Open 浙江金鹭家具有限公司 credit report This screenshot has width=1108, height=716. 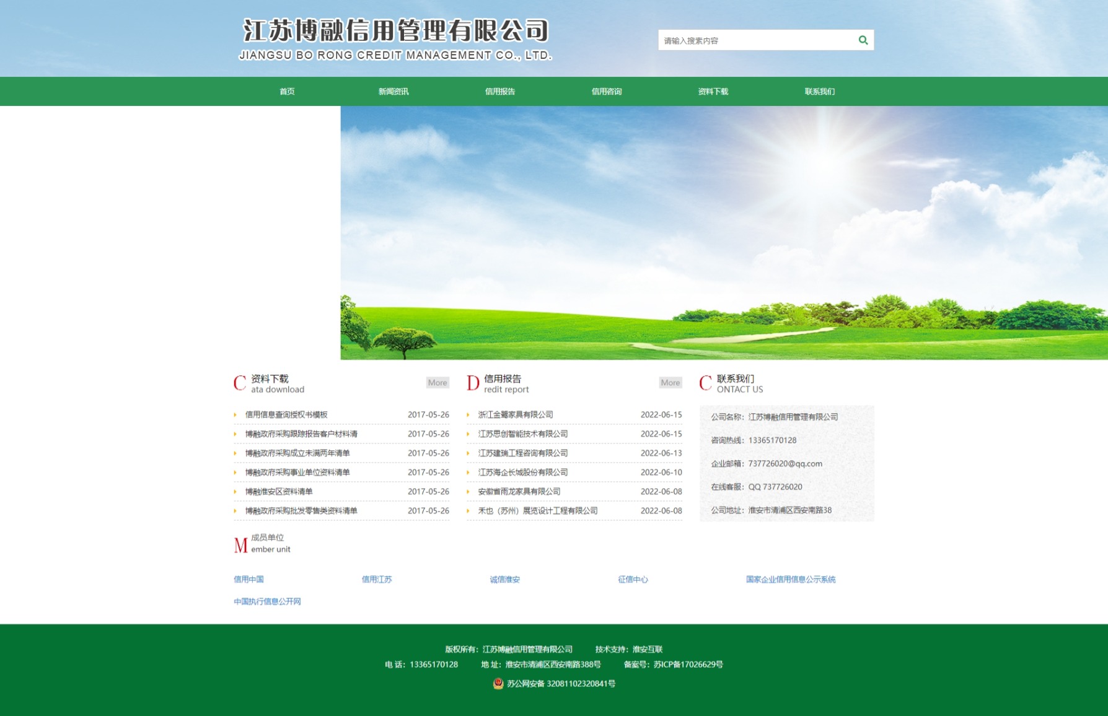(x=516, y=415)
